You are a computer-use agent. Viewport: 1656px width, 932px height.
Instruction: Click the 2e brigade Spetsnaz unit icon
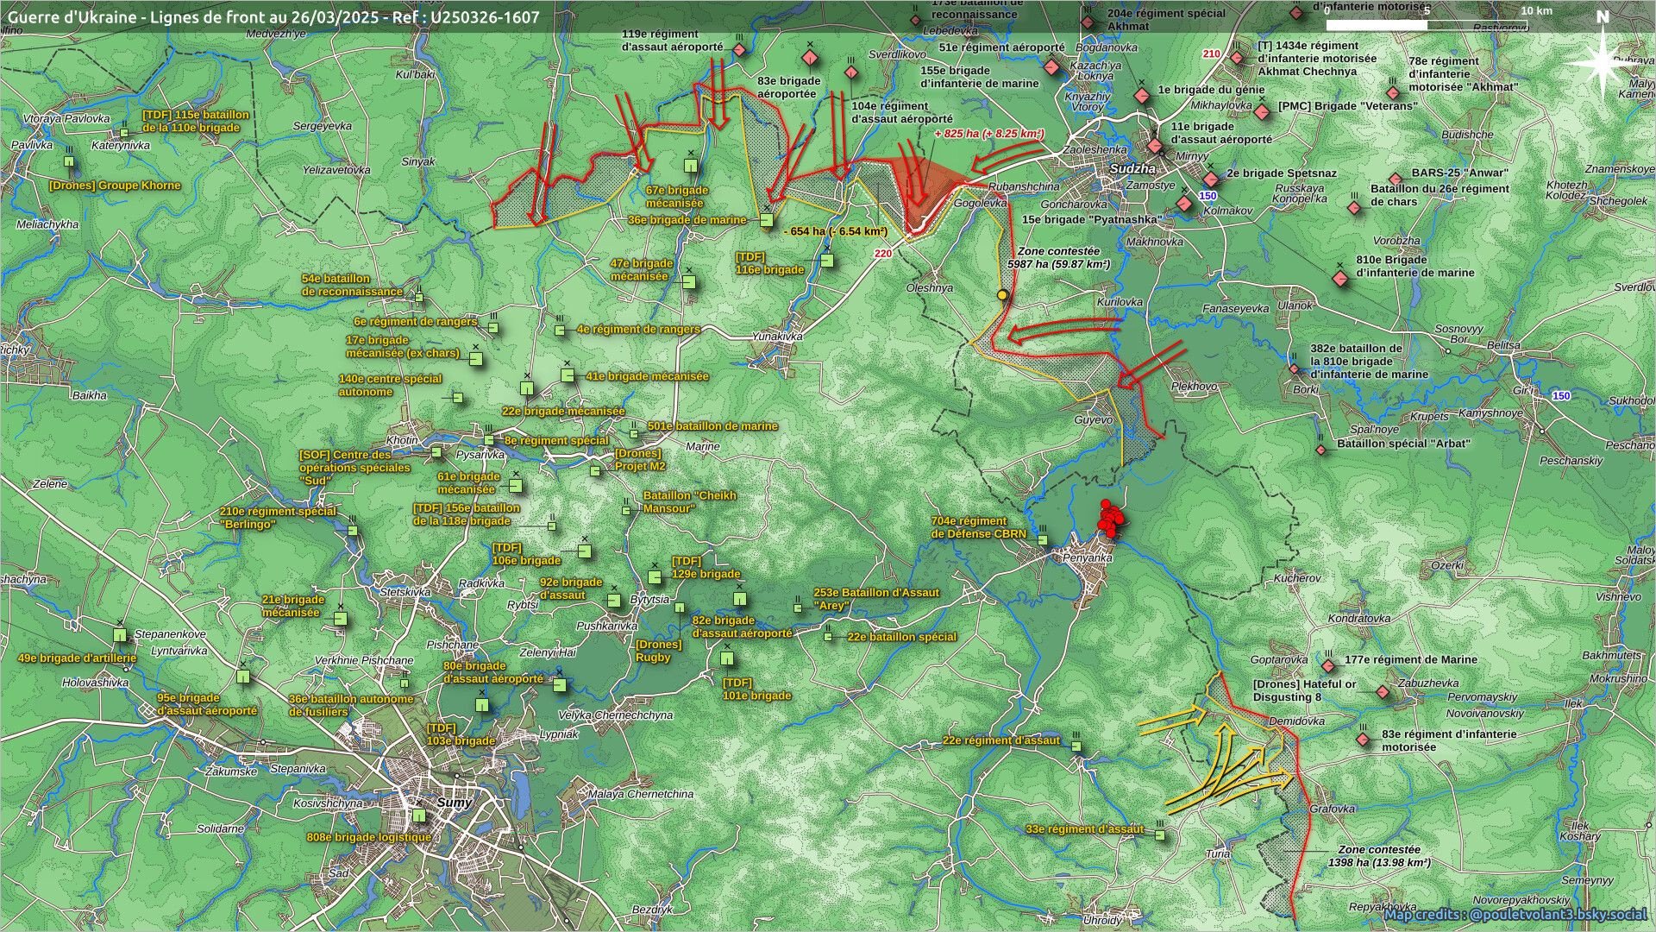[x=1211, y=179]
